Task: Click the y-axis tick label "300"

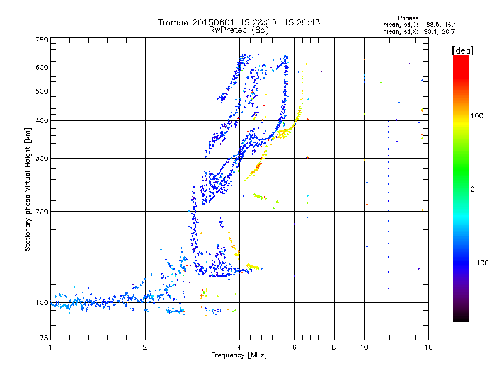Action: (42, 159)
